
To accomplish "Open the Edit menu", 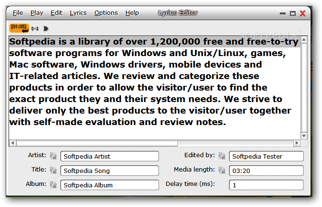I will click(x=57, y=13).
